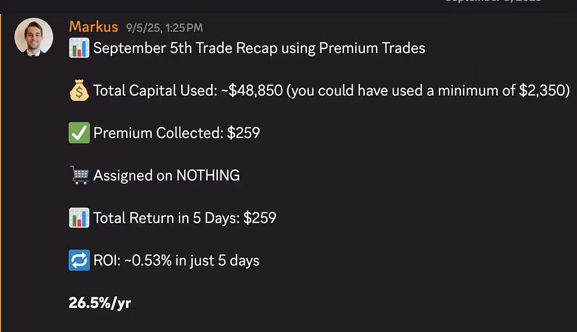
Task: Click the date divider above the message
Action: [493, 2]
